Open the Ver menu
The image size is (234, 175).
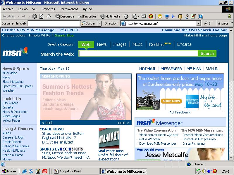click(x=35, y=9)
